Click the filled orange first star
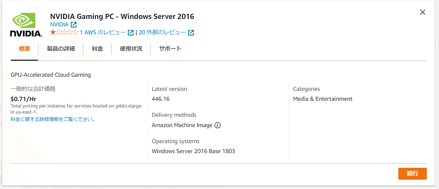The image size is (439, 189). pos(53,33)
